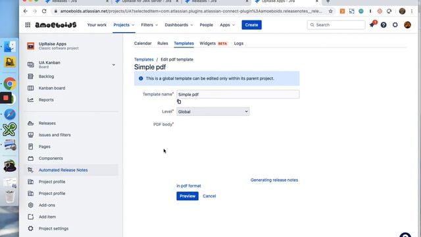This screenshot has height=237, width=421.
Task: Click the Preview button
Action: tap(187, 196)
